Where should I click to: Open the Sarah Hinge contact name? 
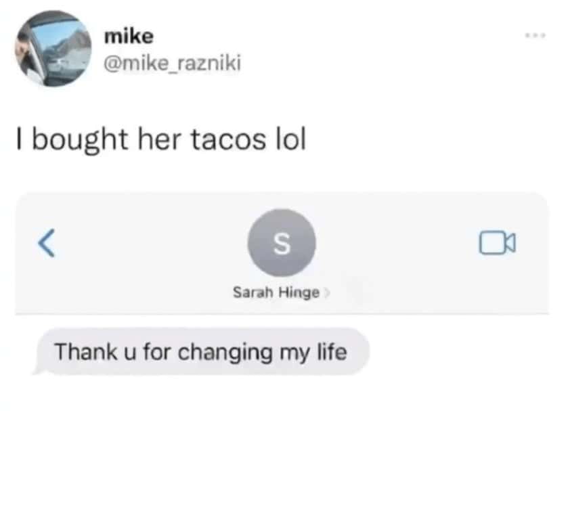pos(276,292)
